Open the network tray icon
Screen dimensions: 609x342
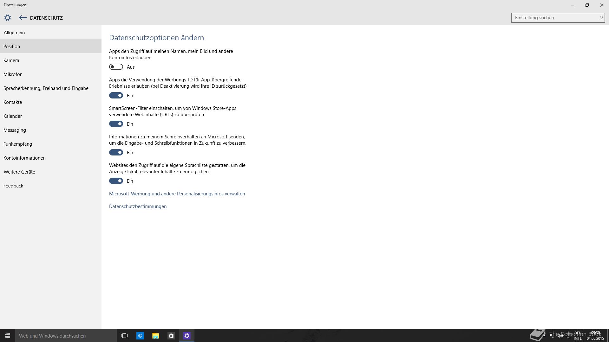(x=552, y=336)
